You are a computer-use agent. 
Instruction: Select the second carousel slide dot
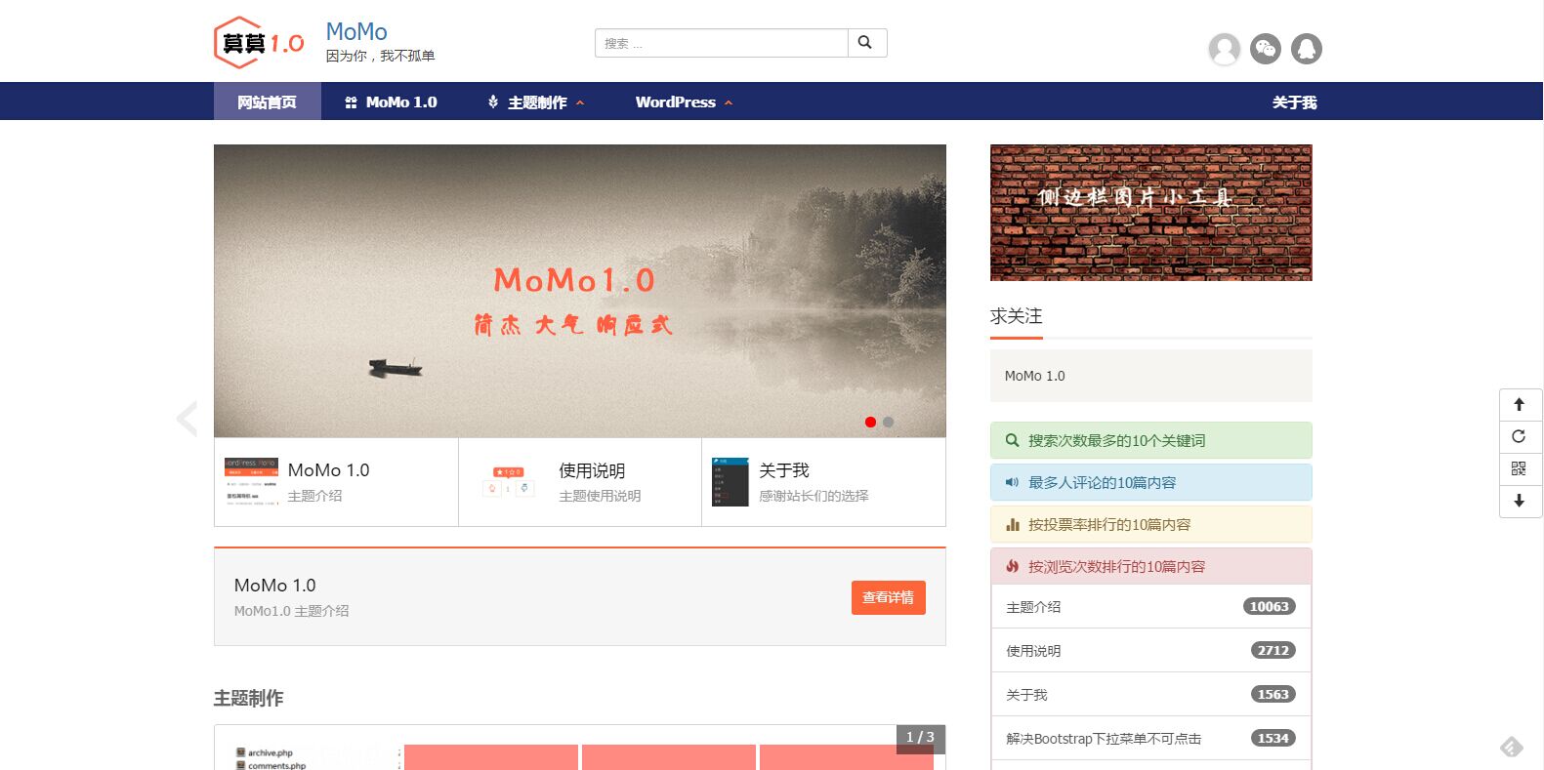[888, 422]
